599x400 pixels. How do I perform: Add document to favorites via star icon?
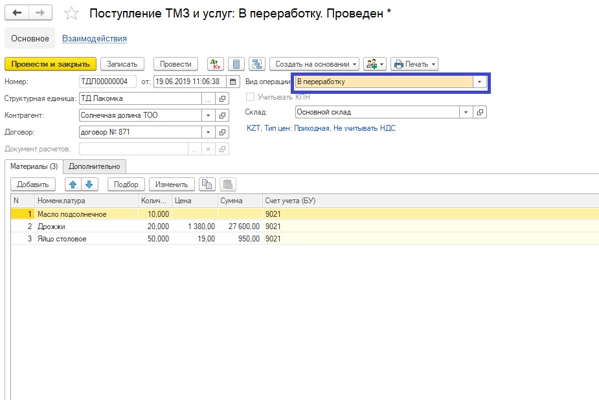71,14
